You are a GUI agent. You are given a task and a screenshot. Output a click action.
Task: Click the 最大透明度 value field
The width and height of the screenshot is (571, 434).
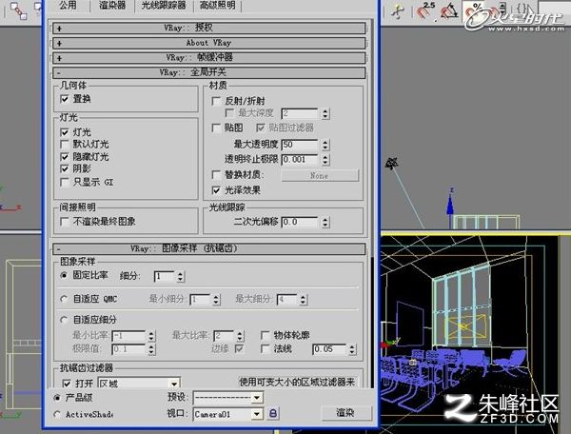tap(300, 145)
